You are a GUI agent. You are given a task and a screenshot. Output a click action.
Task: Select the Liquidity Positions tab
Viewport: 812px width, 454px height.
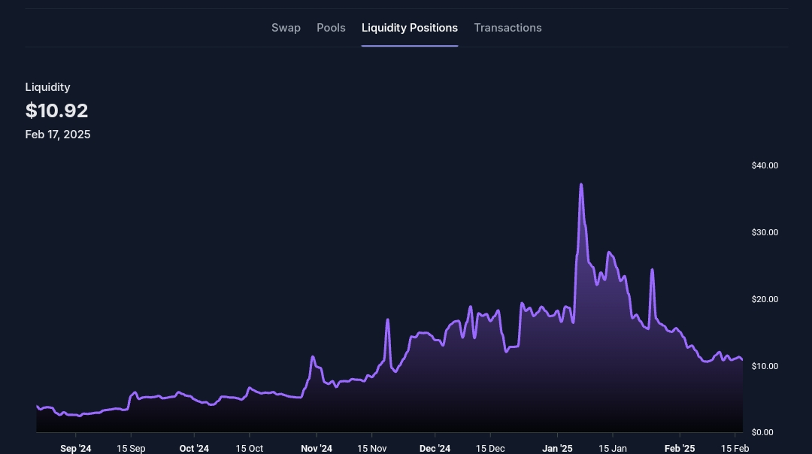pos(410,28)
